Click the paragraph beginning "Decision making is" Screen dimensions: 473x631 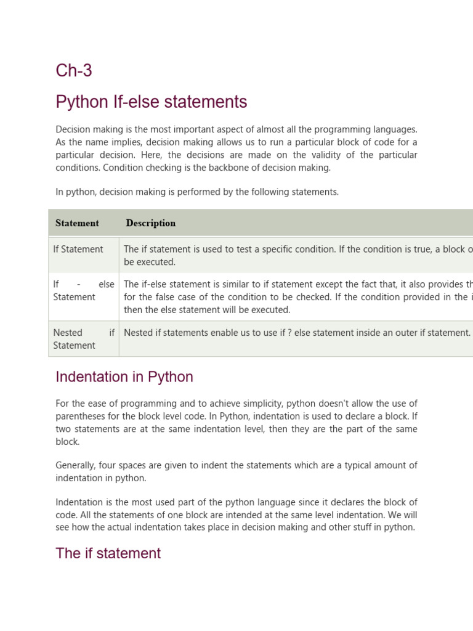pos(236,149)
